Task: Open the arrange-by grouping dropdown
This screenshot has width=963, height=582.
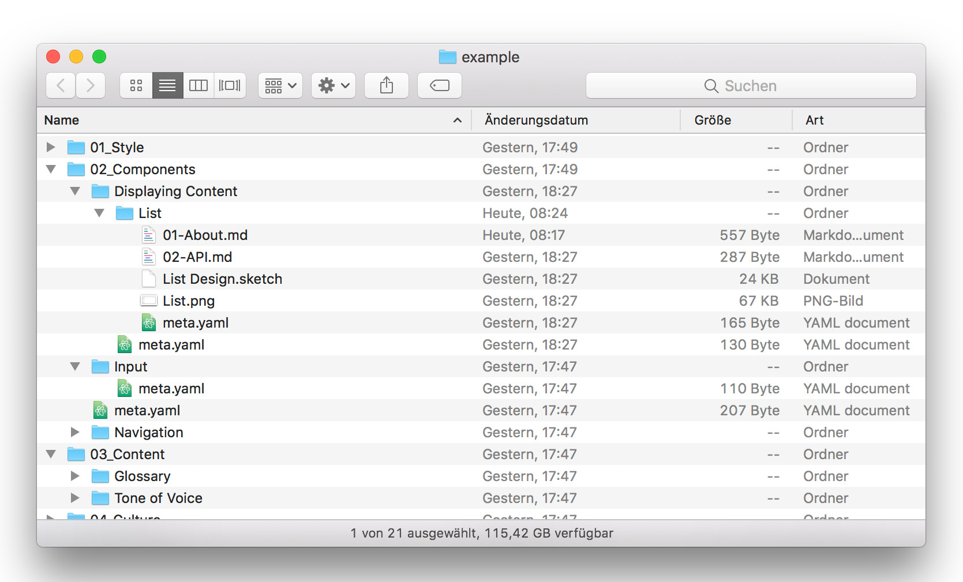Action: pos(280,86)
